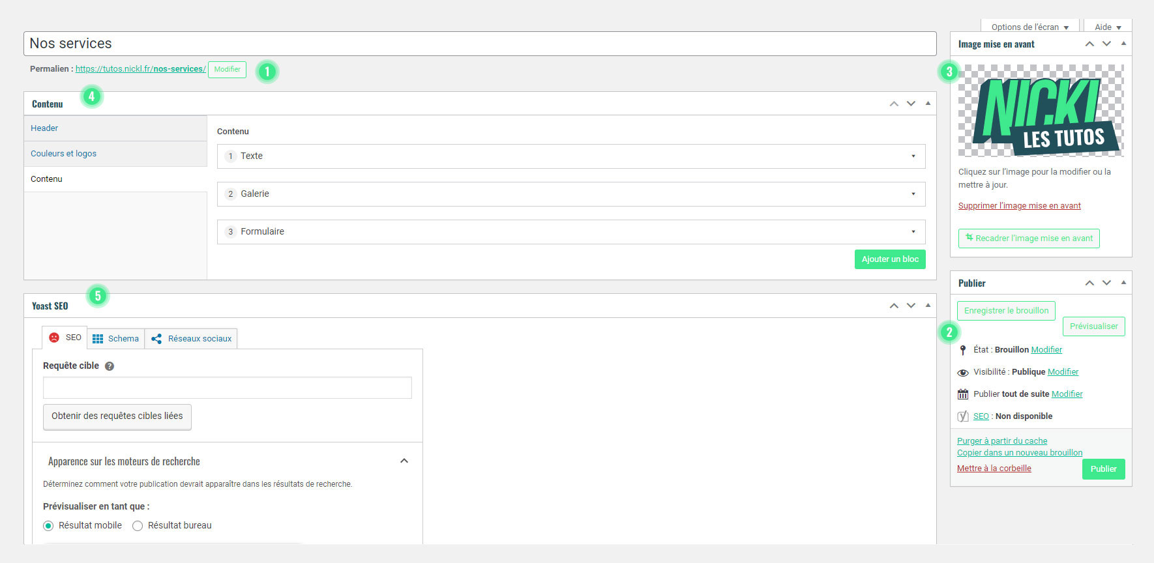Click into the Requête cible input field

227,388
